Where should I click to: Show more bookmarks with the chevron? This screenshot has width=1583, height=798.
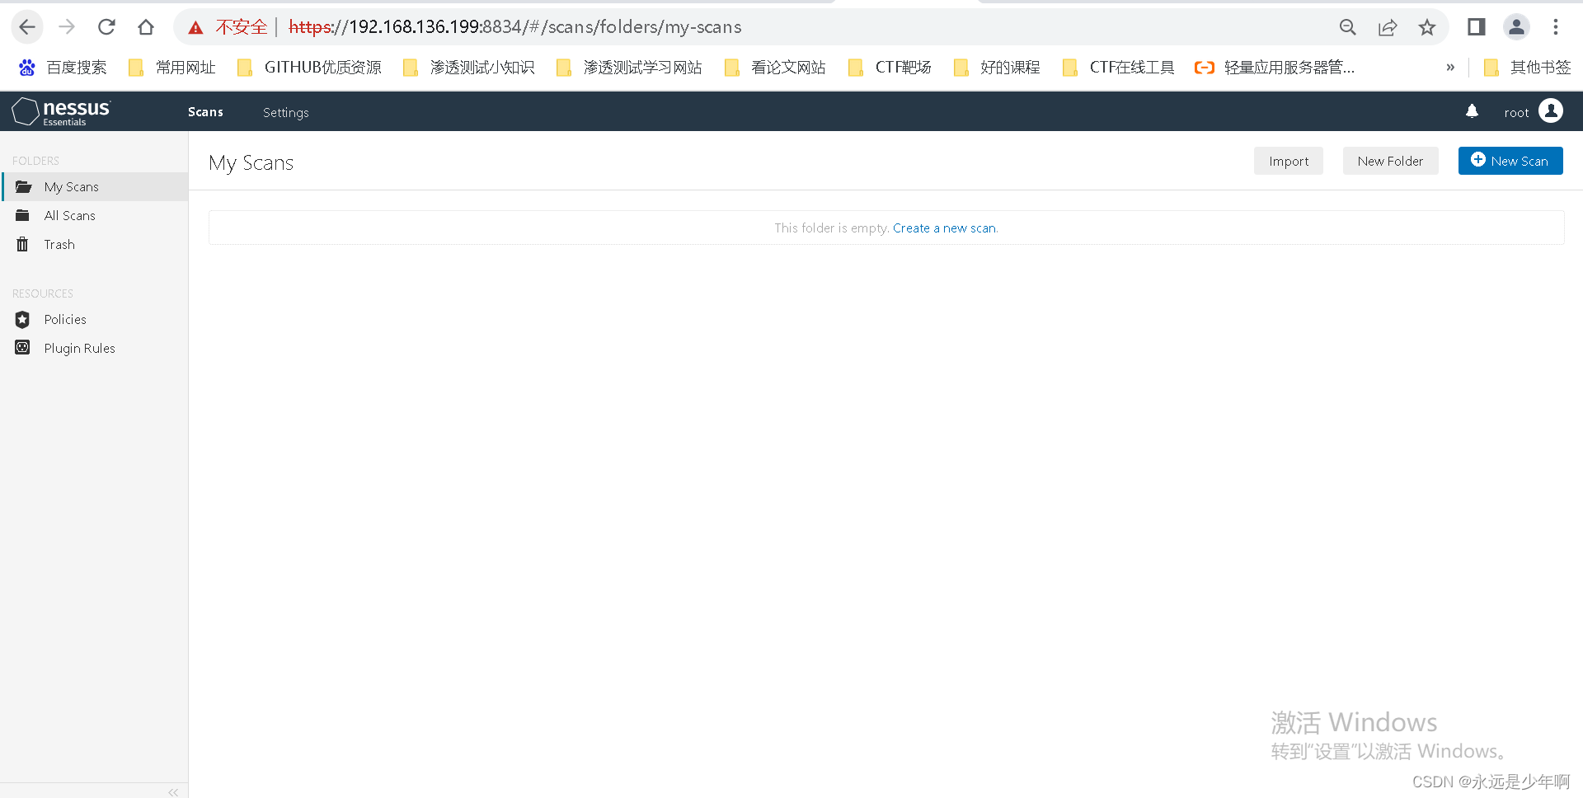(1450, 68)
